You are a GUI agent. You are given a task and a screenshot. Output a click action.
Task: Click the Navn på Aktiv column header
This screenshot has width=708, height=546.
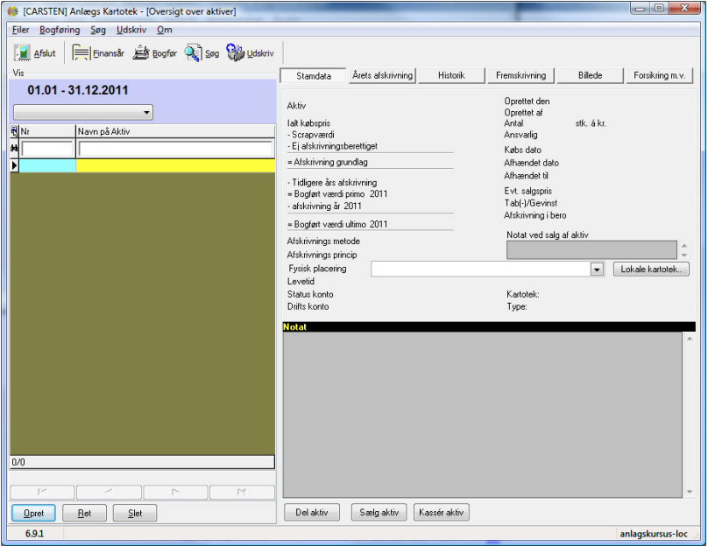coord(175,131)
